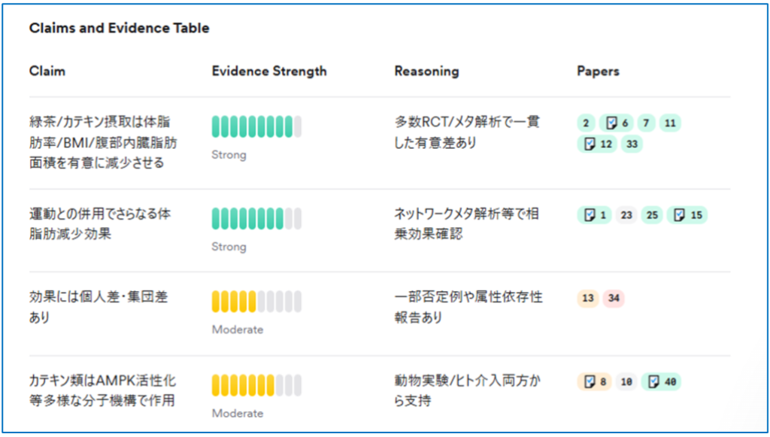Open paper badge 2 in the green tea row
Screen dimensions: 770x437
586,123
